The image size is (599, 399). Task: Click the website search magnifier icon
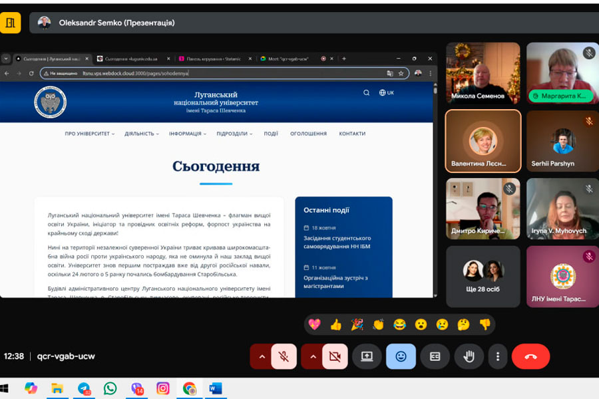point(366,93)
